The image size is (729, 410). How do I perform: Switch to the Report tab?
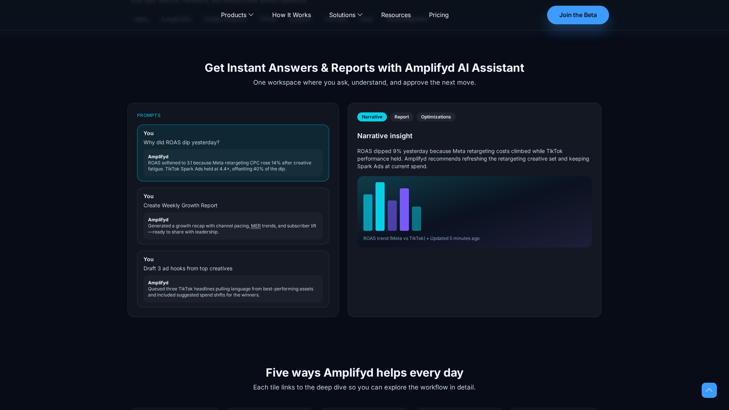(401, 117)
